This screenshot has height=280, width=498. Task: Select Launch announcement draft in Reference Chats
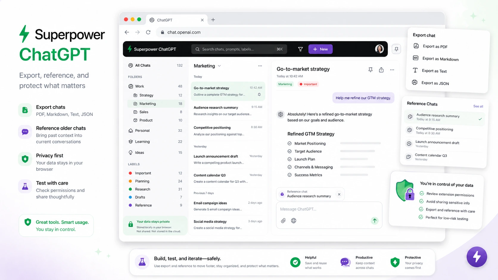click(444, 144)
